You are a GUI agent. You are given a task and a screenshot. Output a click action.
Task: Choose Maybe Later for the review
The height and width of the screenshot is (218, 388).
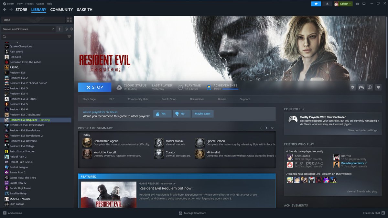tap(203, 114)
